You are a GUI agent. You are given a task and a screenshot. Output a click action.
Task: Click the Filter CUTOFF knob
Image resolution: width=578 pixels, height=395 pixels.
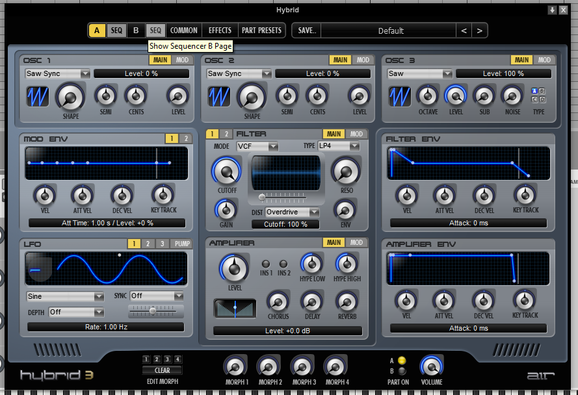coord(226,173)
